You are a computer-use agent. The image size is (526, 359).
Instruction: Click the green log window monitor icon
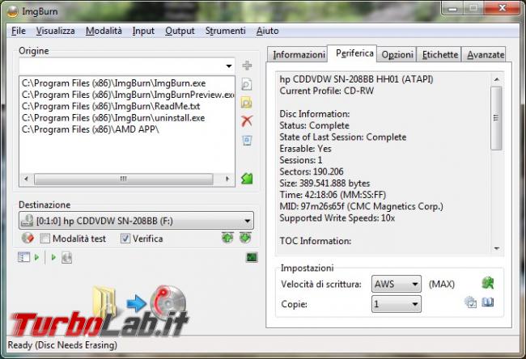coord(252,257)
